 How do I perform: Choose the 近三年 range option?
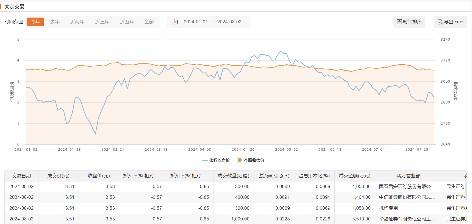coord(102,22)
